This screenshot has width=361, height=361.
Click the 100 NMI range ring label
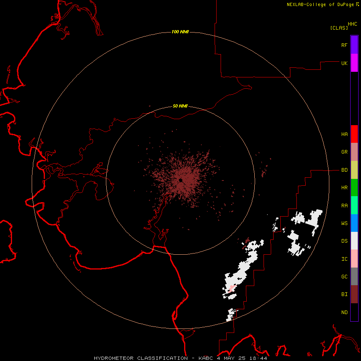[180, 32]
